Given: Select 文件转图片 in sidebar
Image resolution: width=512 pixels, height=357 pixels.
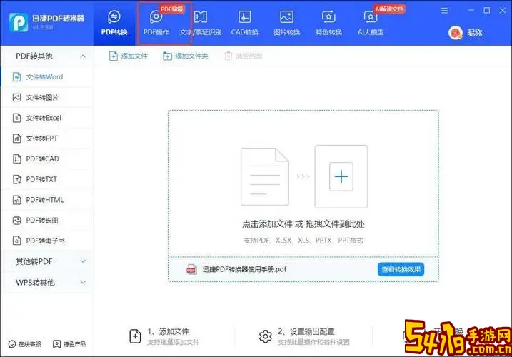Looking at the screenshot, I should pos(47,97).
